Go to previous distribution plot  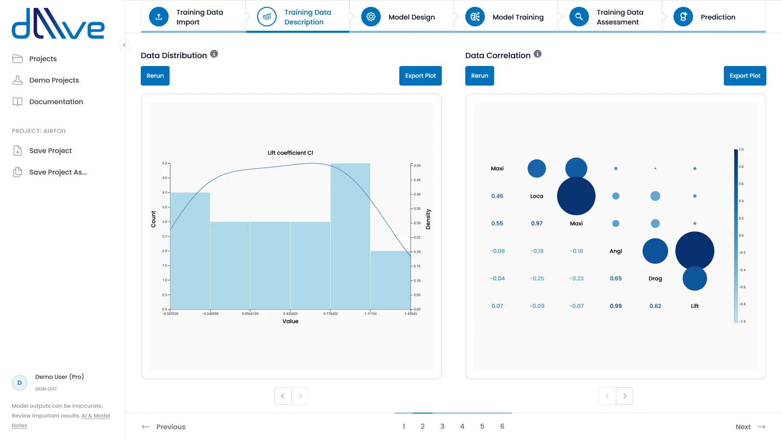tap(283, 396)
